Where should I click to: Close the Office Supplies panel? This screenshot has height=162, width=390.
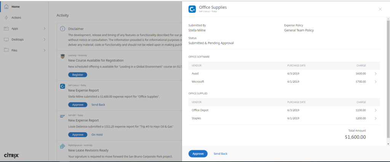pos(380,9)
